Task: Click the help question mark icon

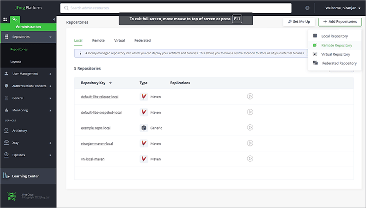Action: pyautogui.click(x=307, y=8)
